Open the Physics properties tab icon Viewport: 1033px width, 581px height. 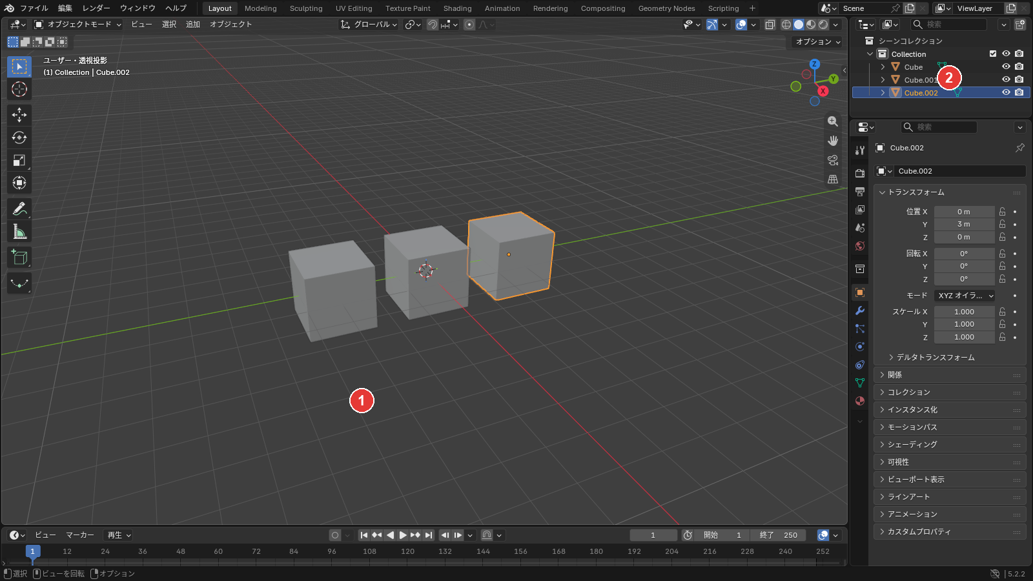click(x=860, y=347)
